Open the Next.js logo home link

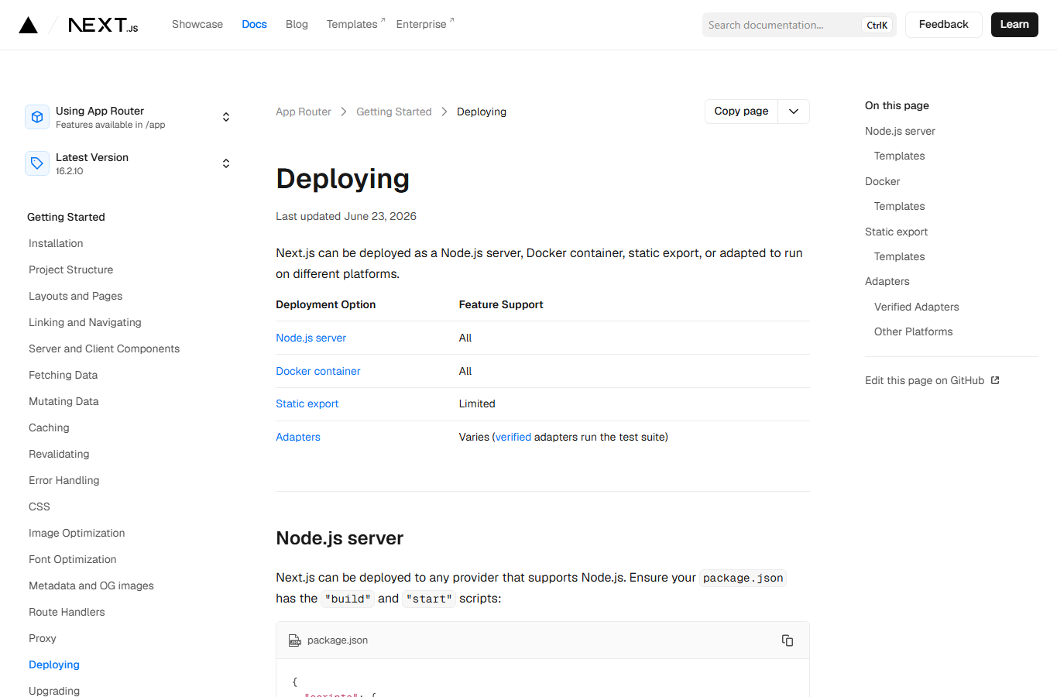tap(103, 25)
